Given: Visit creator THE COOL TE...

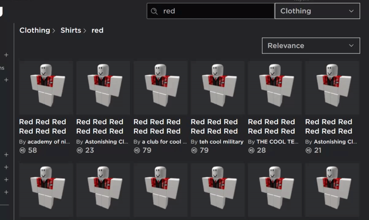Looking at the screenshot, I should point(277,142).
